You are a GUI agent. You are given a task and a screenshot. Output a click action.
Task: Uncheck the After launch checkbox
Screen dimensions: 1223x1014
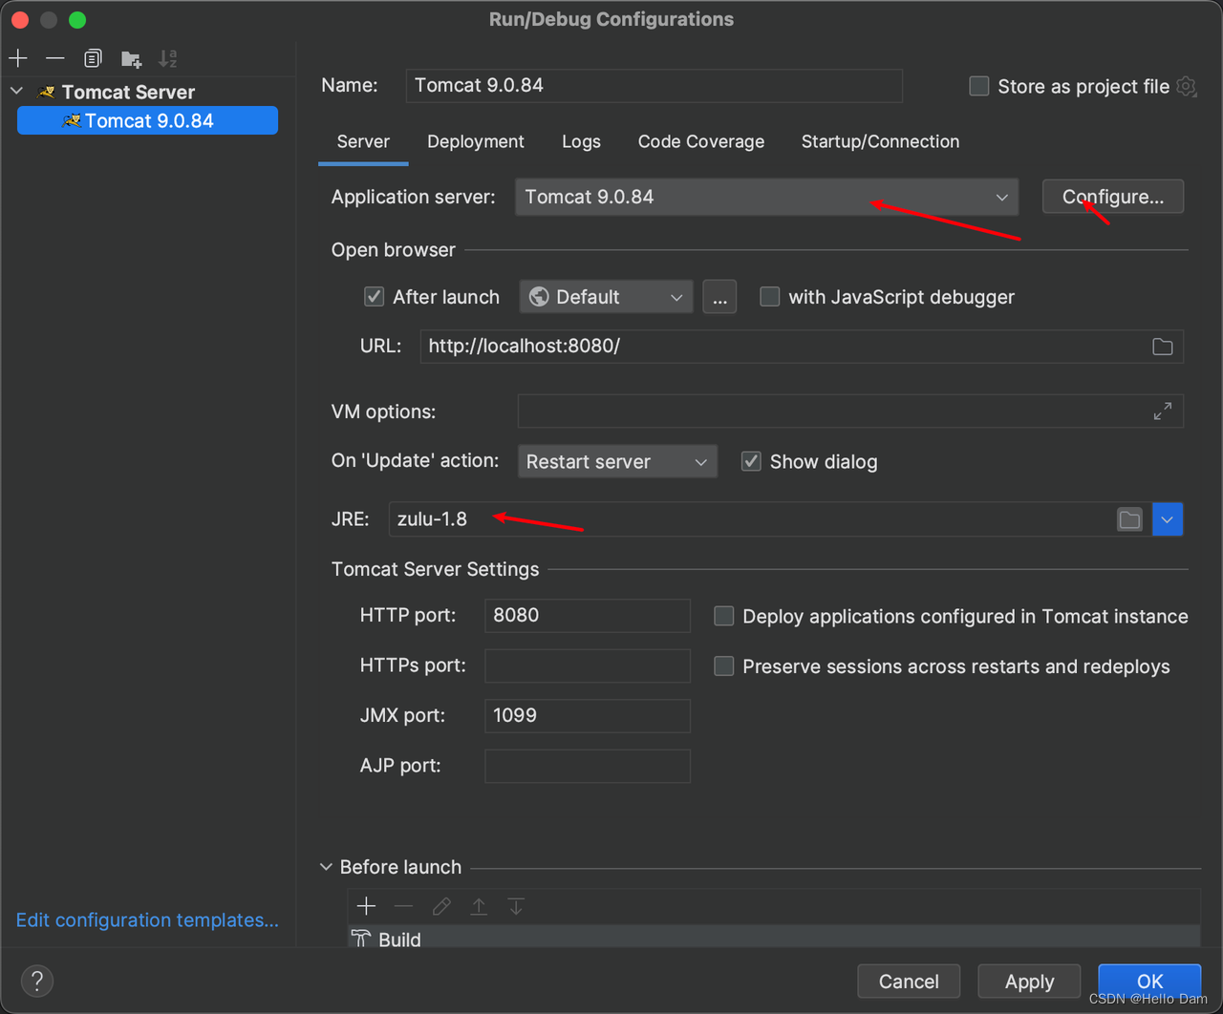click(375, 297)
